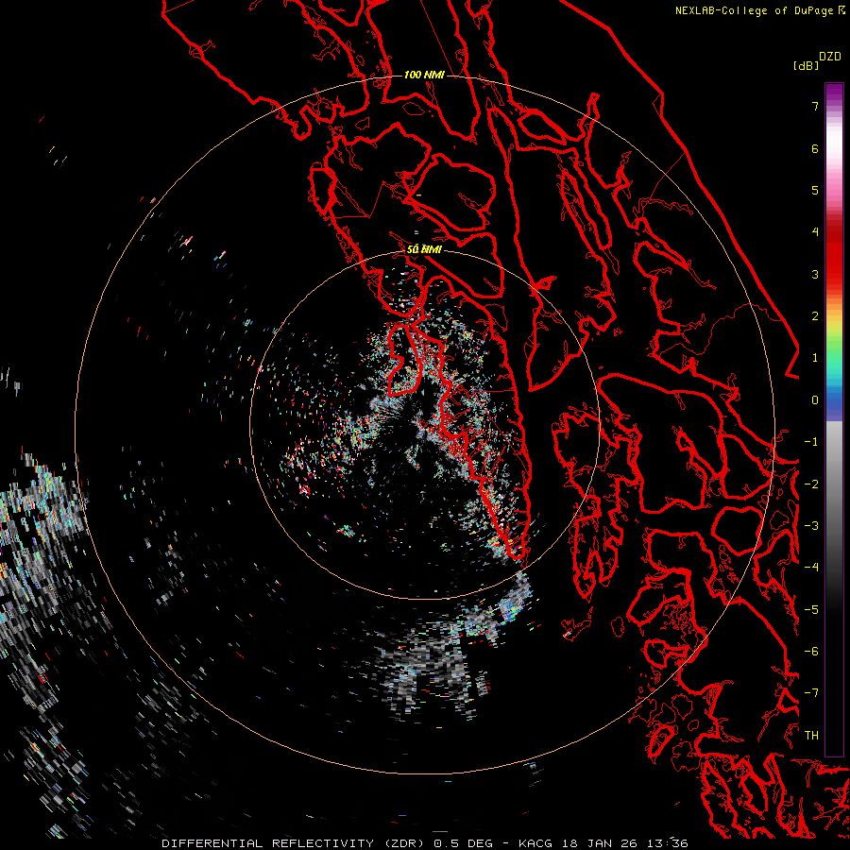Click the 7 value on the color scale

coord(815,106)
